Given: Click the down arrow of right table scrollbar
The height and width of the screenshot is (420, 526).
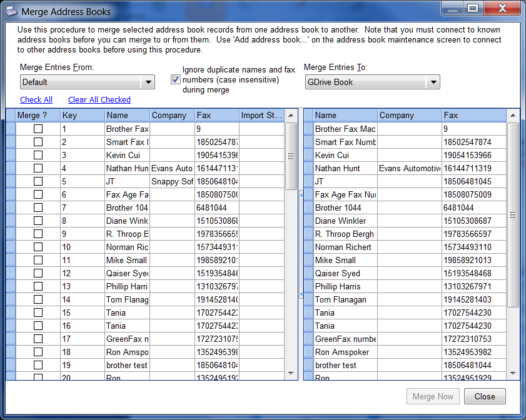Looking at the screenshot, I should point(513,373).
